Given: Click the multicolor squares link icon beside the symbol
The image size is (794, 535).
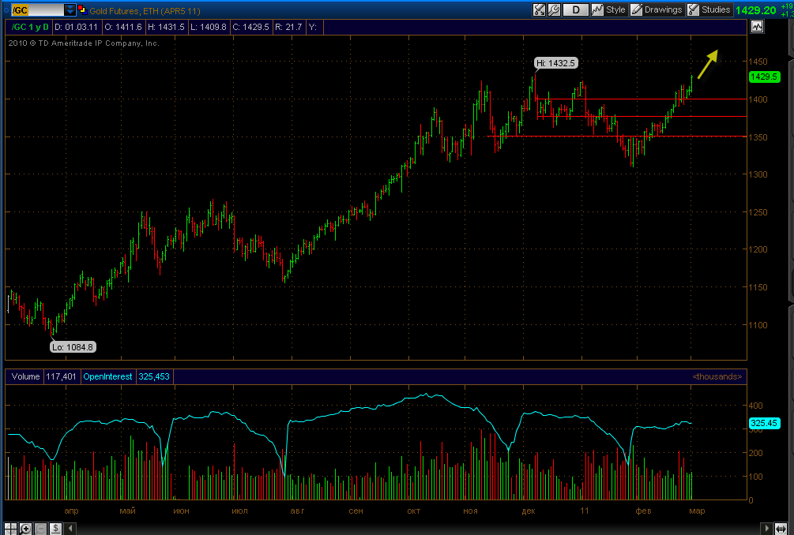Looking at the screenshot, I should (x=82, y=10).
